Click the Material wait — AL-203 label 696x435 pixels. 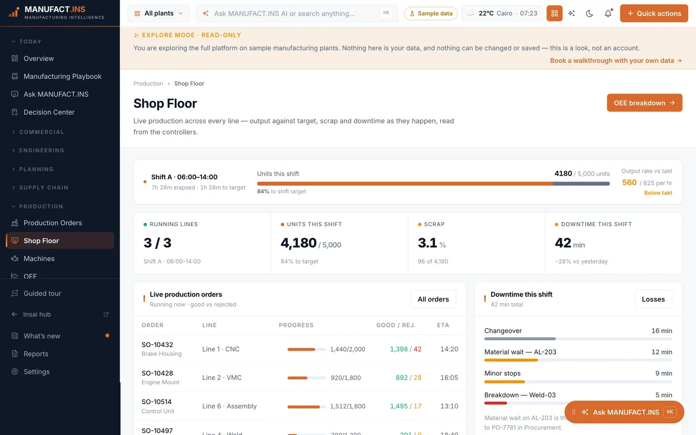[x=520, y=352]
